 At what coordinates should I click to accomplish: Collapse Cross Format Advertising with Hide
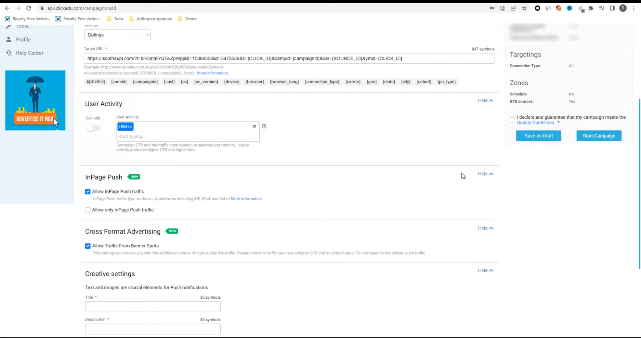[x=485, y=228]
